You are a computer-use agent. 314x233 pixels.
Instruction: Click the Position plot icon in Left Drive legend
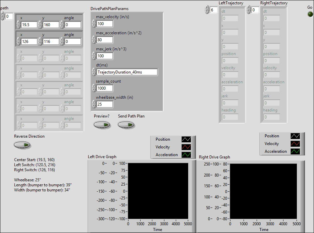(x=186, y=139)
